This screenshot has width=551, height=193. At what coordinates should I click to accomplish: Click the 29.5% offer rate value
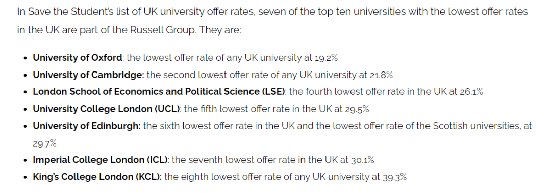[357, 109]
